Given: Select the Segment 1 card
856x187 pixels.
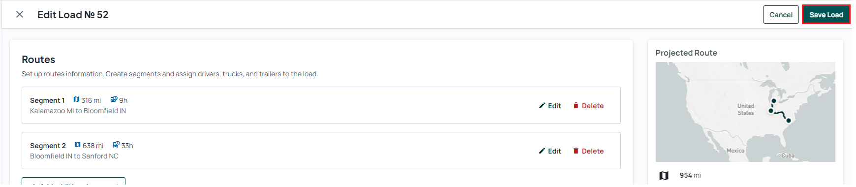Looking at the screenshot, I should [x=321, y=105].
